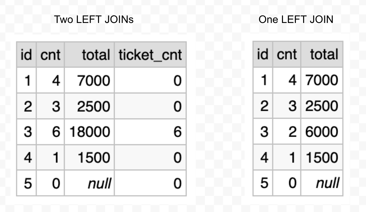Select 2500 in the One LEFT JOIN table

[322, 106]
